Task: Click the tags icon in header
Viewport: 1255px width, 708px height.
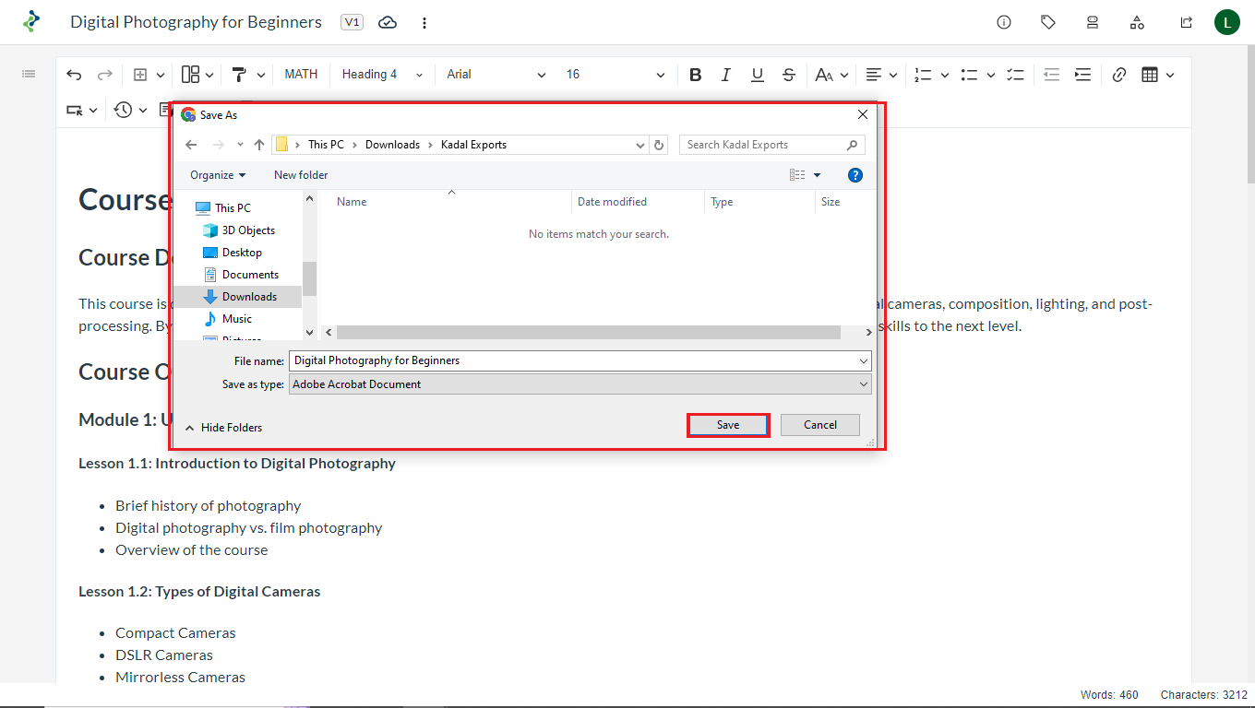Action: [1048, 22]
